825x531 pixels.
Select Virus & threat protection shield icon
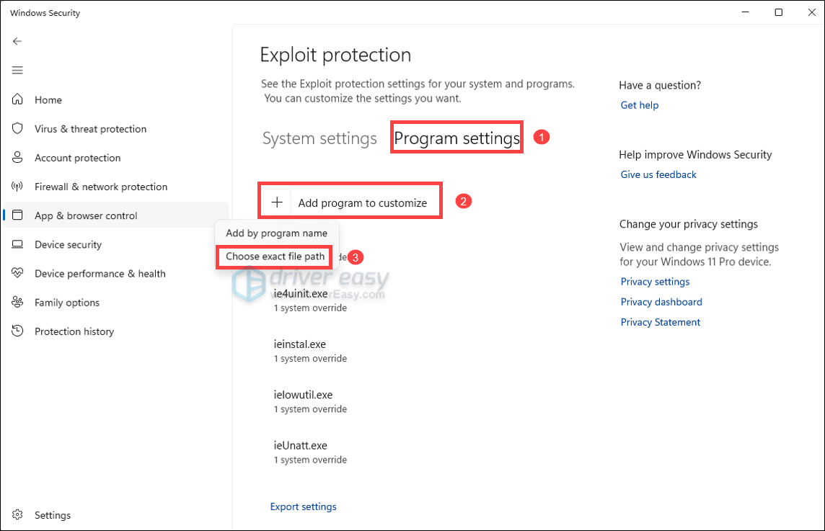tap(19, 129)
